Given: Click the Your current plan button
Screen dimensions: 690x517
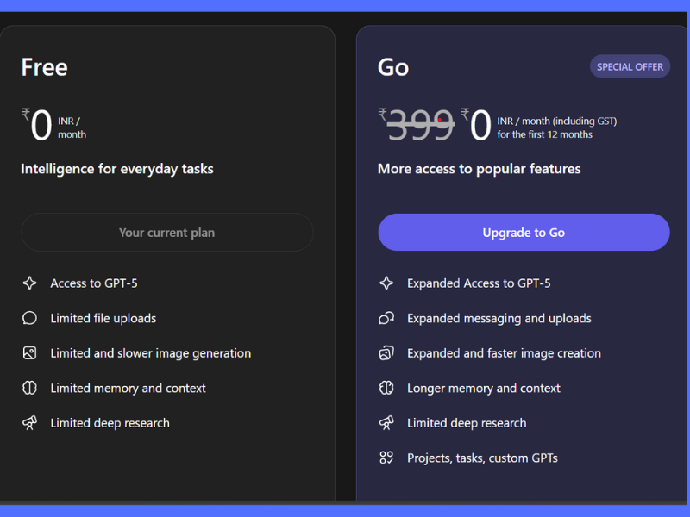Looking at the screenshot, I should click(x=166, y=233).
